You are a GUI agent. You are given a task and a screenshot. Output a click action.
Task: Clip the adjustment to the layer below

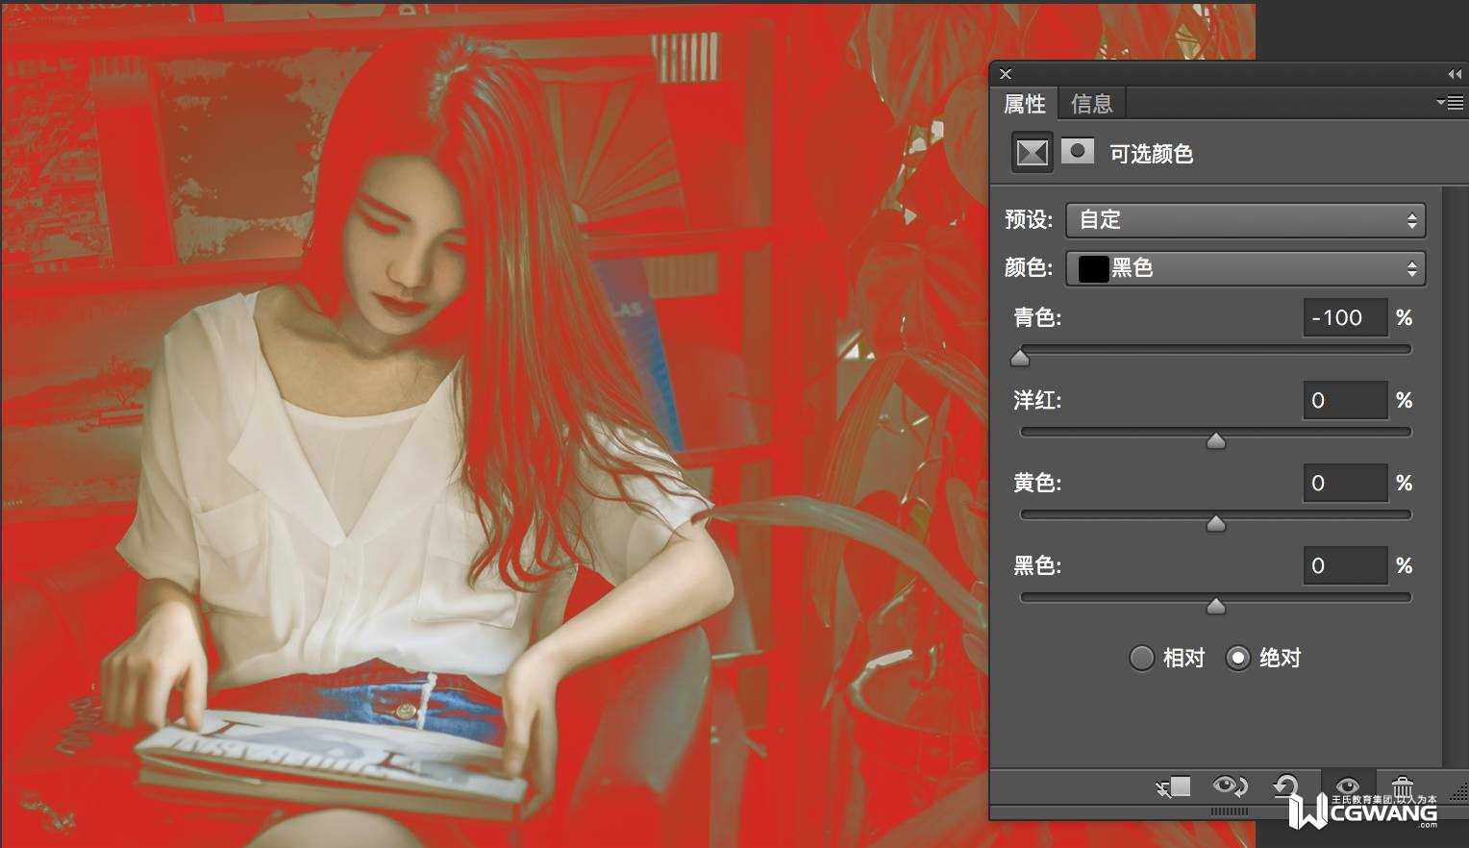click(1173, 787)
